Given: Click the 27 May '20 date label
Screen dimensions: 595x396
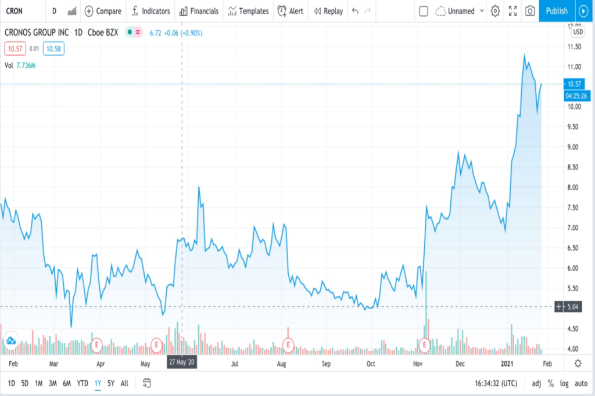Looking at the screenshot, I should (182, 362).
